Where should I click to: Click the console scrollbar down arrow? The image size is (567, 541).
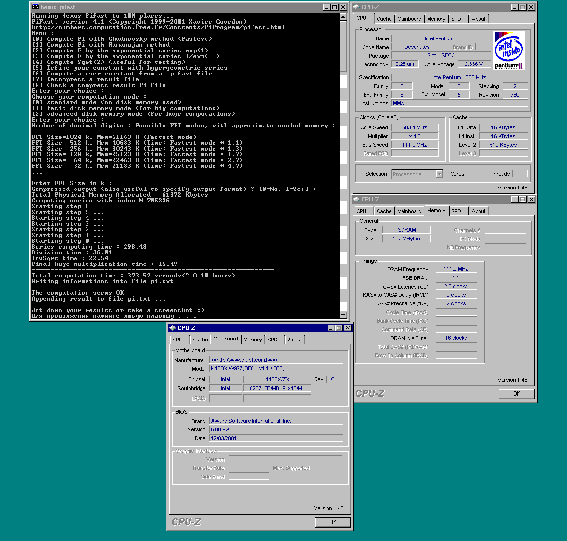pyautogui.click(x=343, y=315)
